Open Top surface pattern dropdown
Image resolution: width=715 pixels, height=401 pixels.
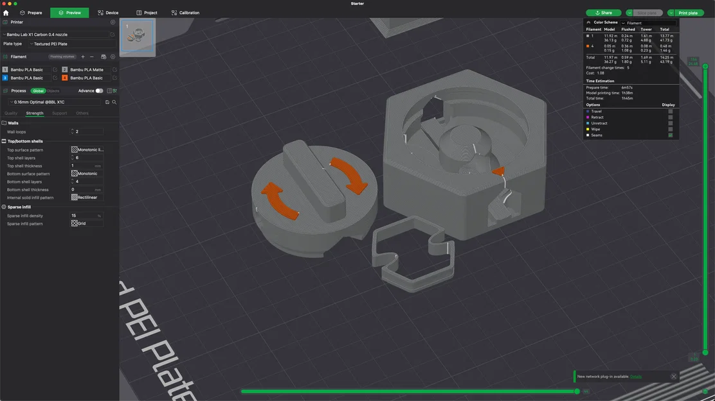[87, 149]
